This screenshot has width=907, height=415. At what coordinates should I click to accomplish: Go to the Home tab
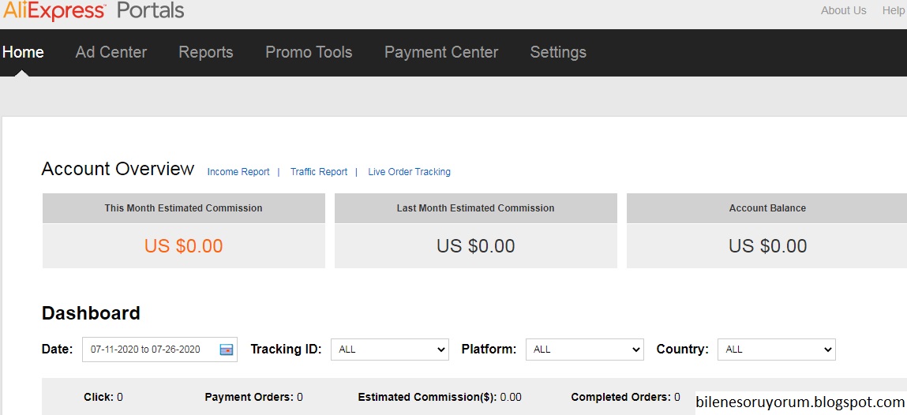tap(23, 52)
